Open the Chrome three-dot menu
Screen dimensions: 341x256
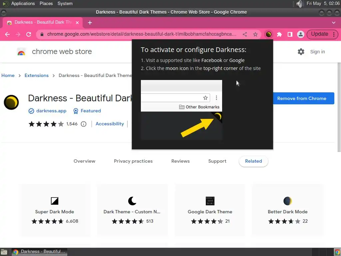point(334,34)
